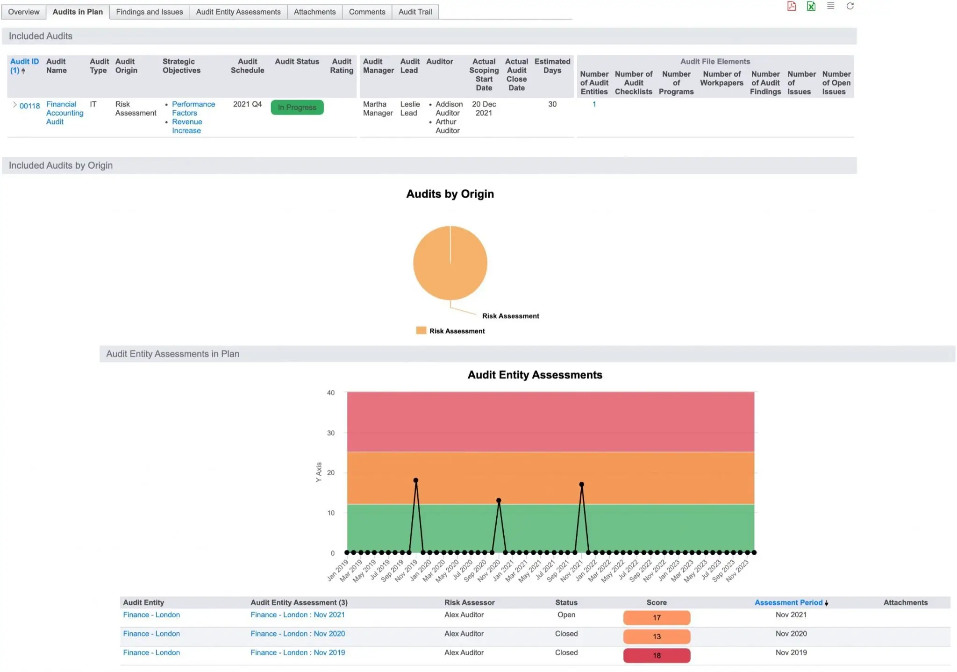
Task: Open the list options menu icon
Action: point(830,6)
